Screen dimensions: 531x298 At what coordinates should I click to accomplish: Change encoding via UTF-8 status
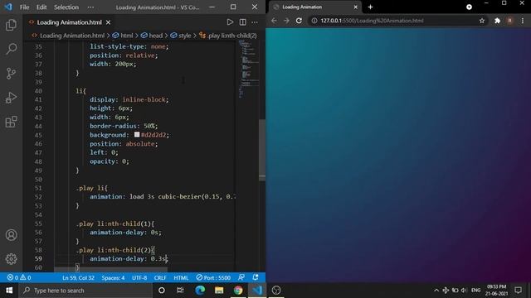click(139, 278)
